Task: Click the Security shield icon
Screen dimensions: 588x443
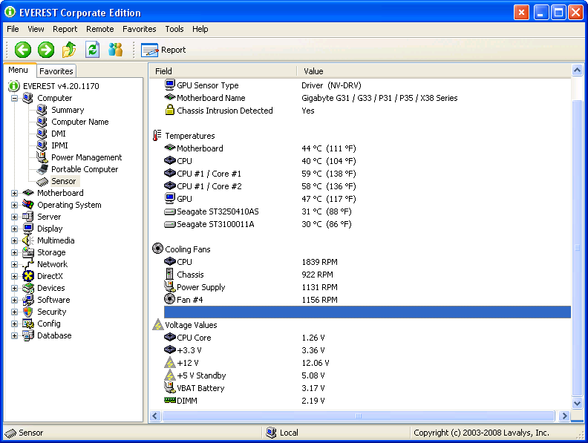Action: point(27,312)
